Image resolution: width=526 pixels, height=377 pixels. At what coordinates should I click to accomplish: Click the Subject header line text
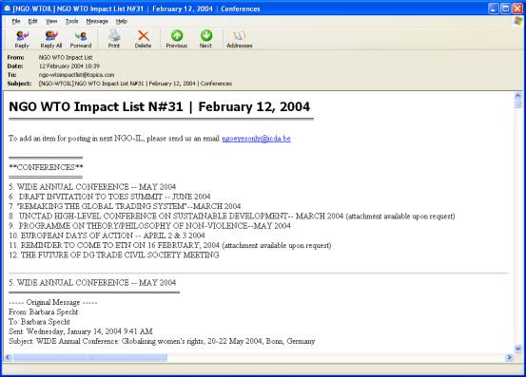pos(135,84)
